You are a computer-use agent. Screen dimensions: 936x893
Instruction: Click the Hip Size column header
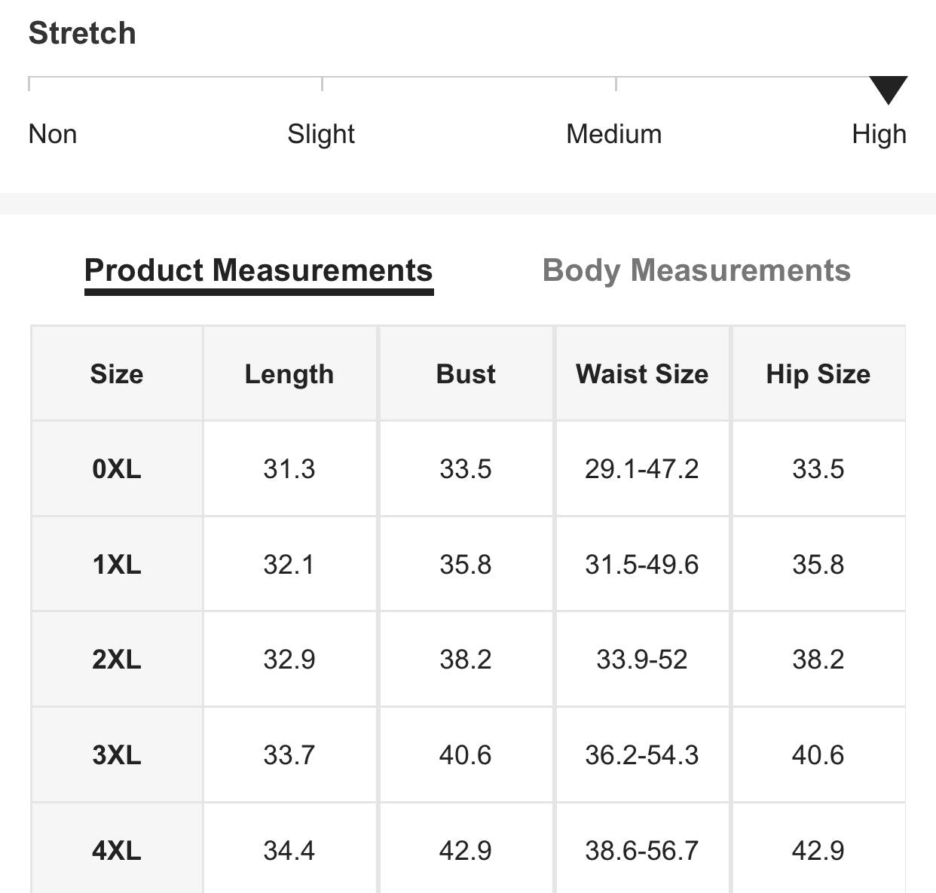coord(818,374)
